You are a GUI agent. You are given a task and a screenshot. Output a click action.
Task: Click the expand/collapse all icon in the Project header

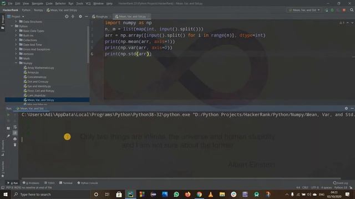tap(73, 17)
